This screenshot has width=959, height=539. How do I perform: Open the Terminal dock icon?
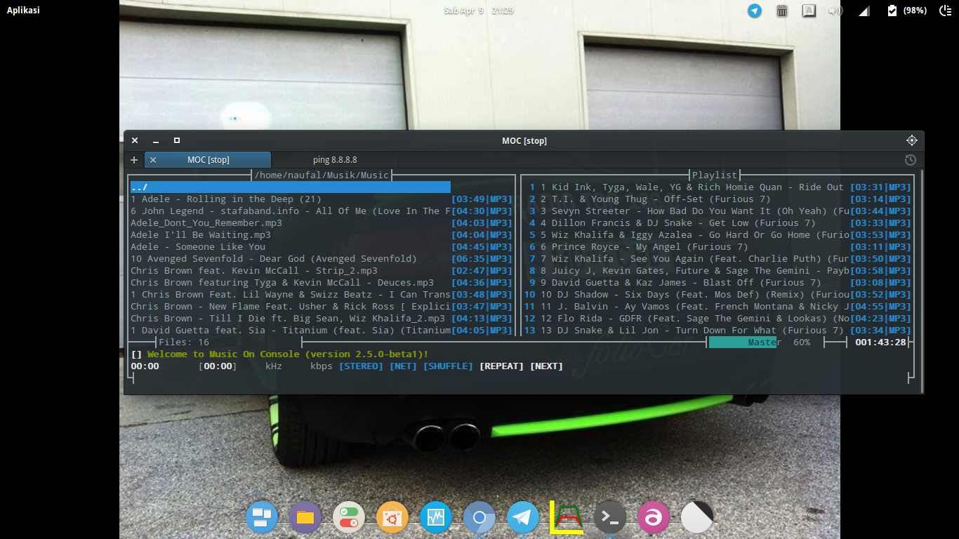tap(610, 518)
